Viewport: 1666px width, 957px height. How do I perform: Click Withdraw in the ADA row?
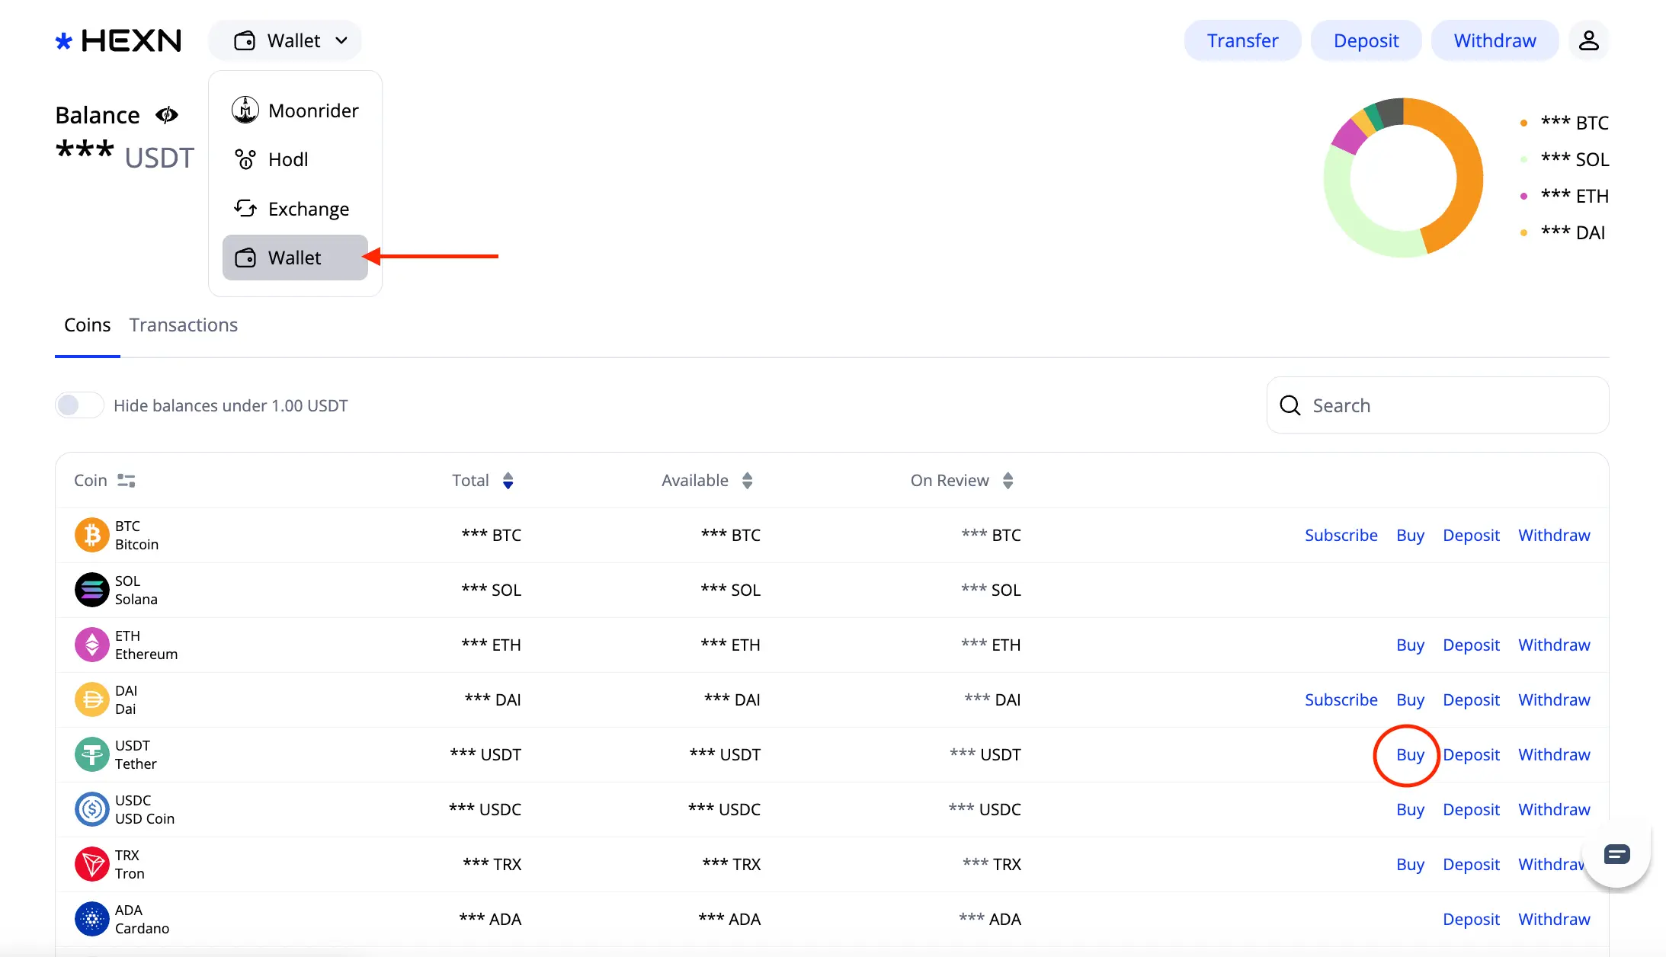click(1554, 919)
